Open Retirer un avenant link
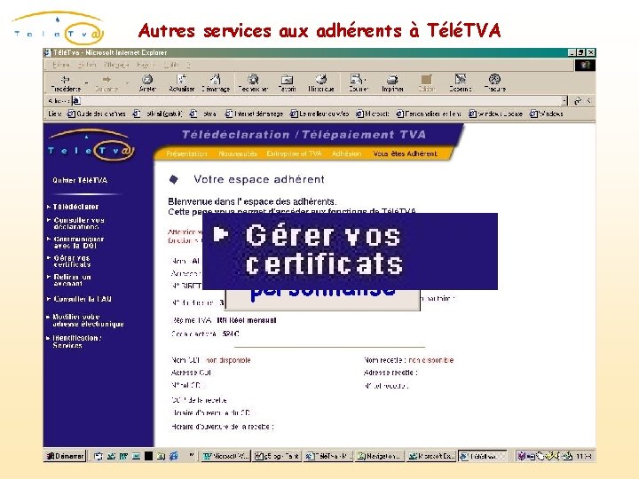This screenshot has height=479, width=639. [x=72, y=279]
